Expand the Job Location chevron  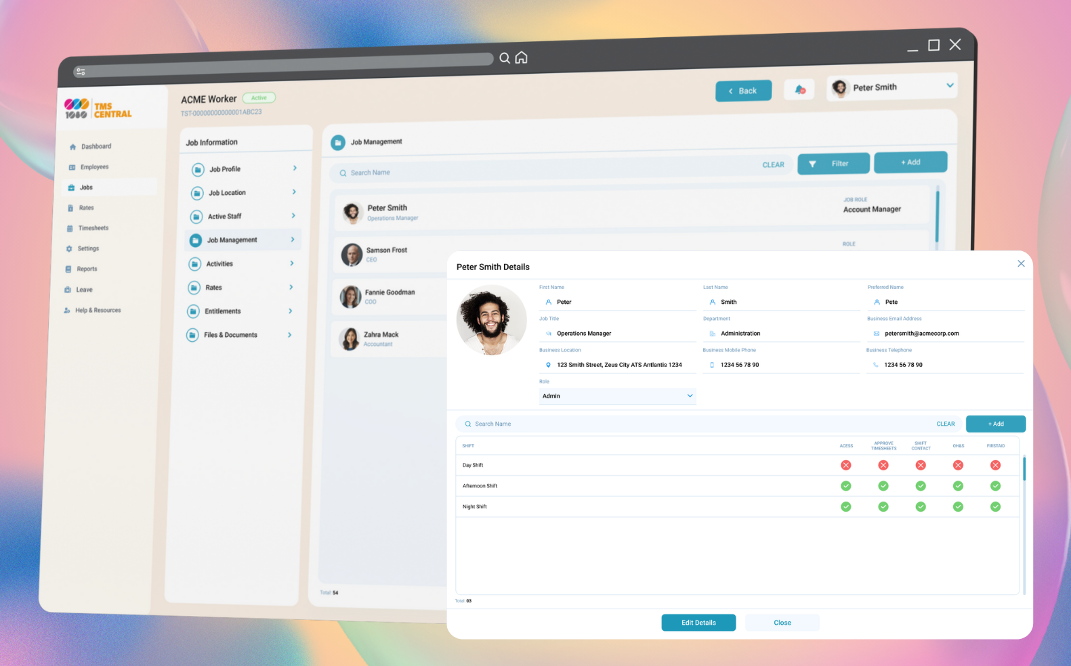[x=294, y=192]
